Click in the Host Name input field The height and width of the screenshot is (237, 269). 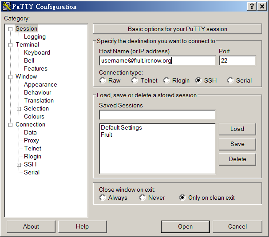point(157,61)
